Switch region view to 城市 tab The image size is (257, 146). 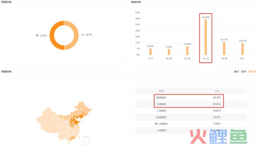(244, 72)
